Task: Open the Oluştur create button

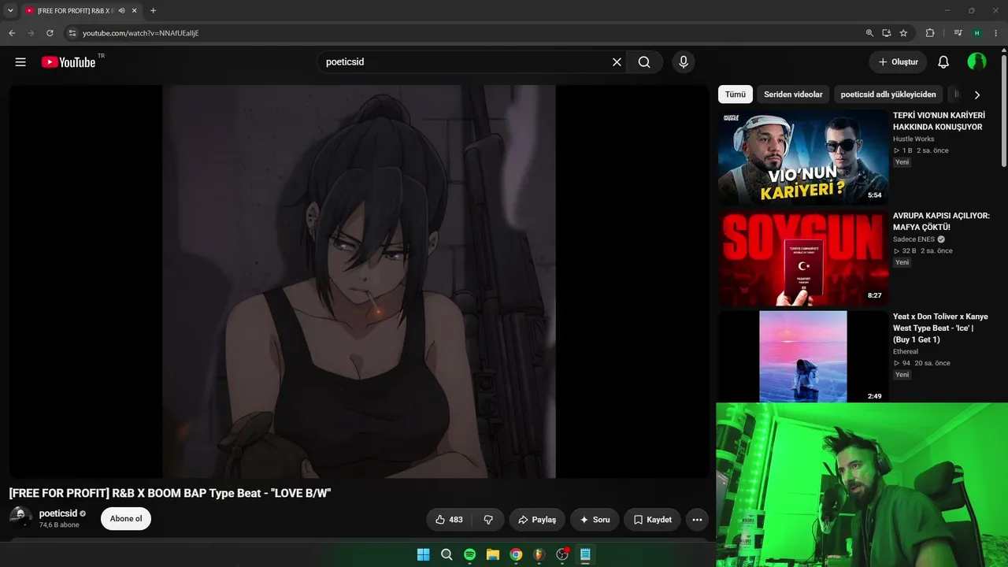Action: coord(898,62)
